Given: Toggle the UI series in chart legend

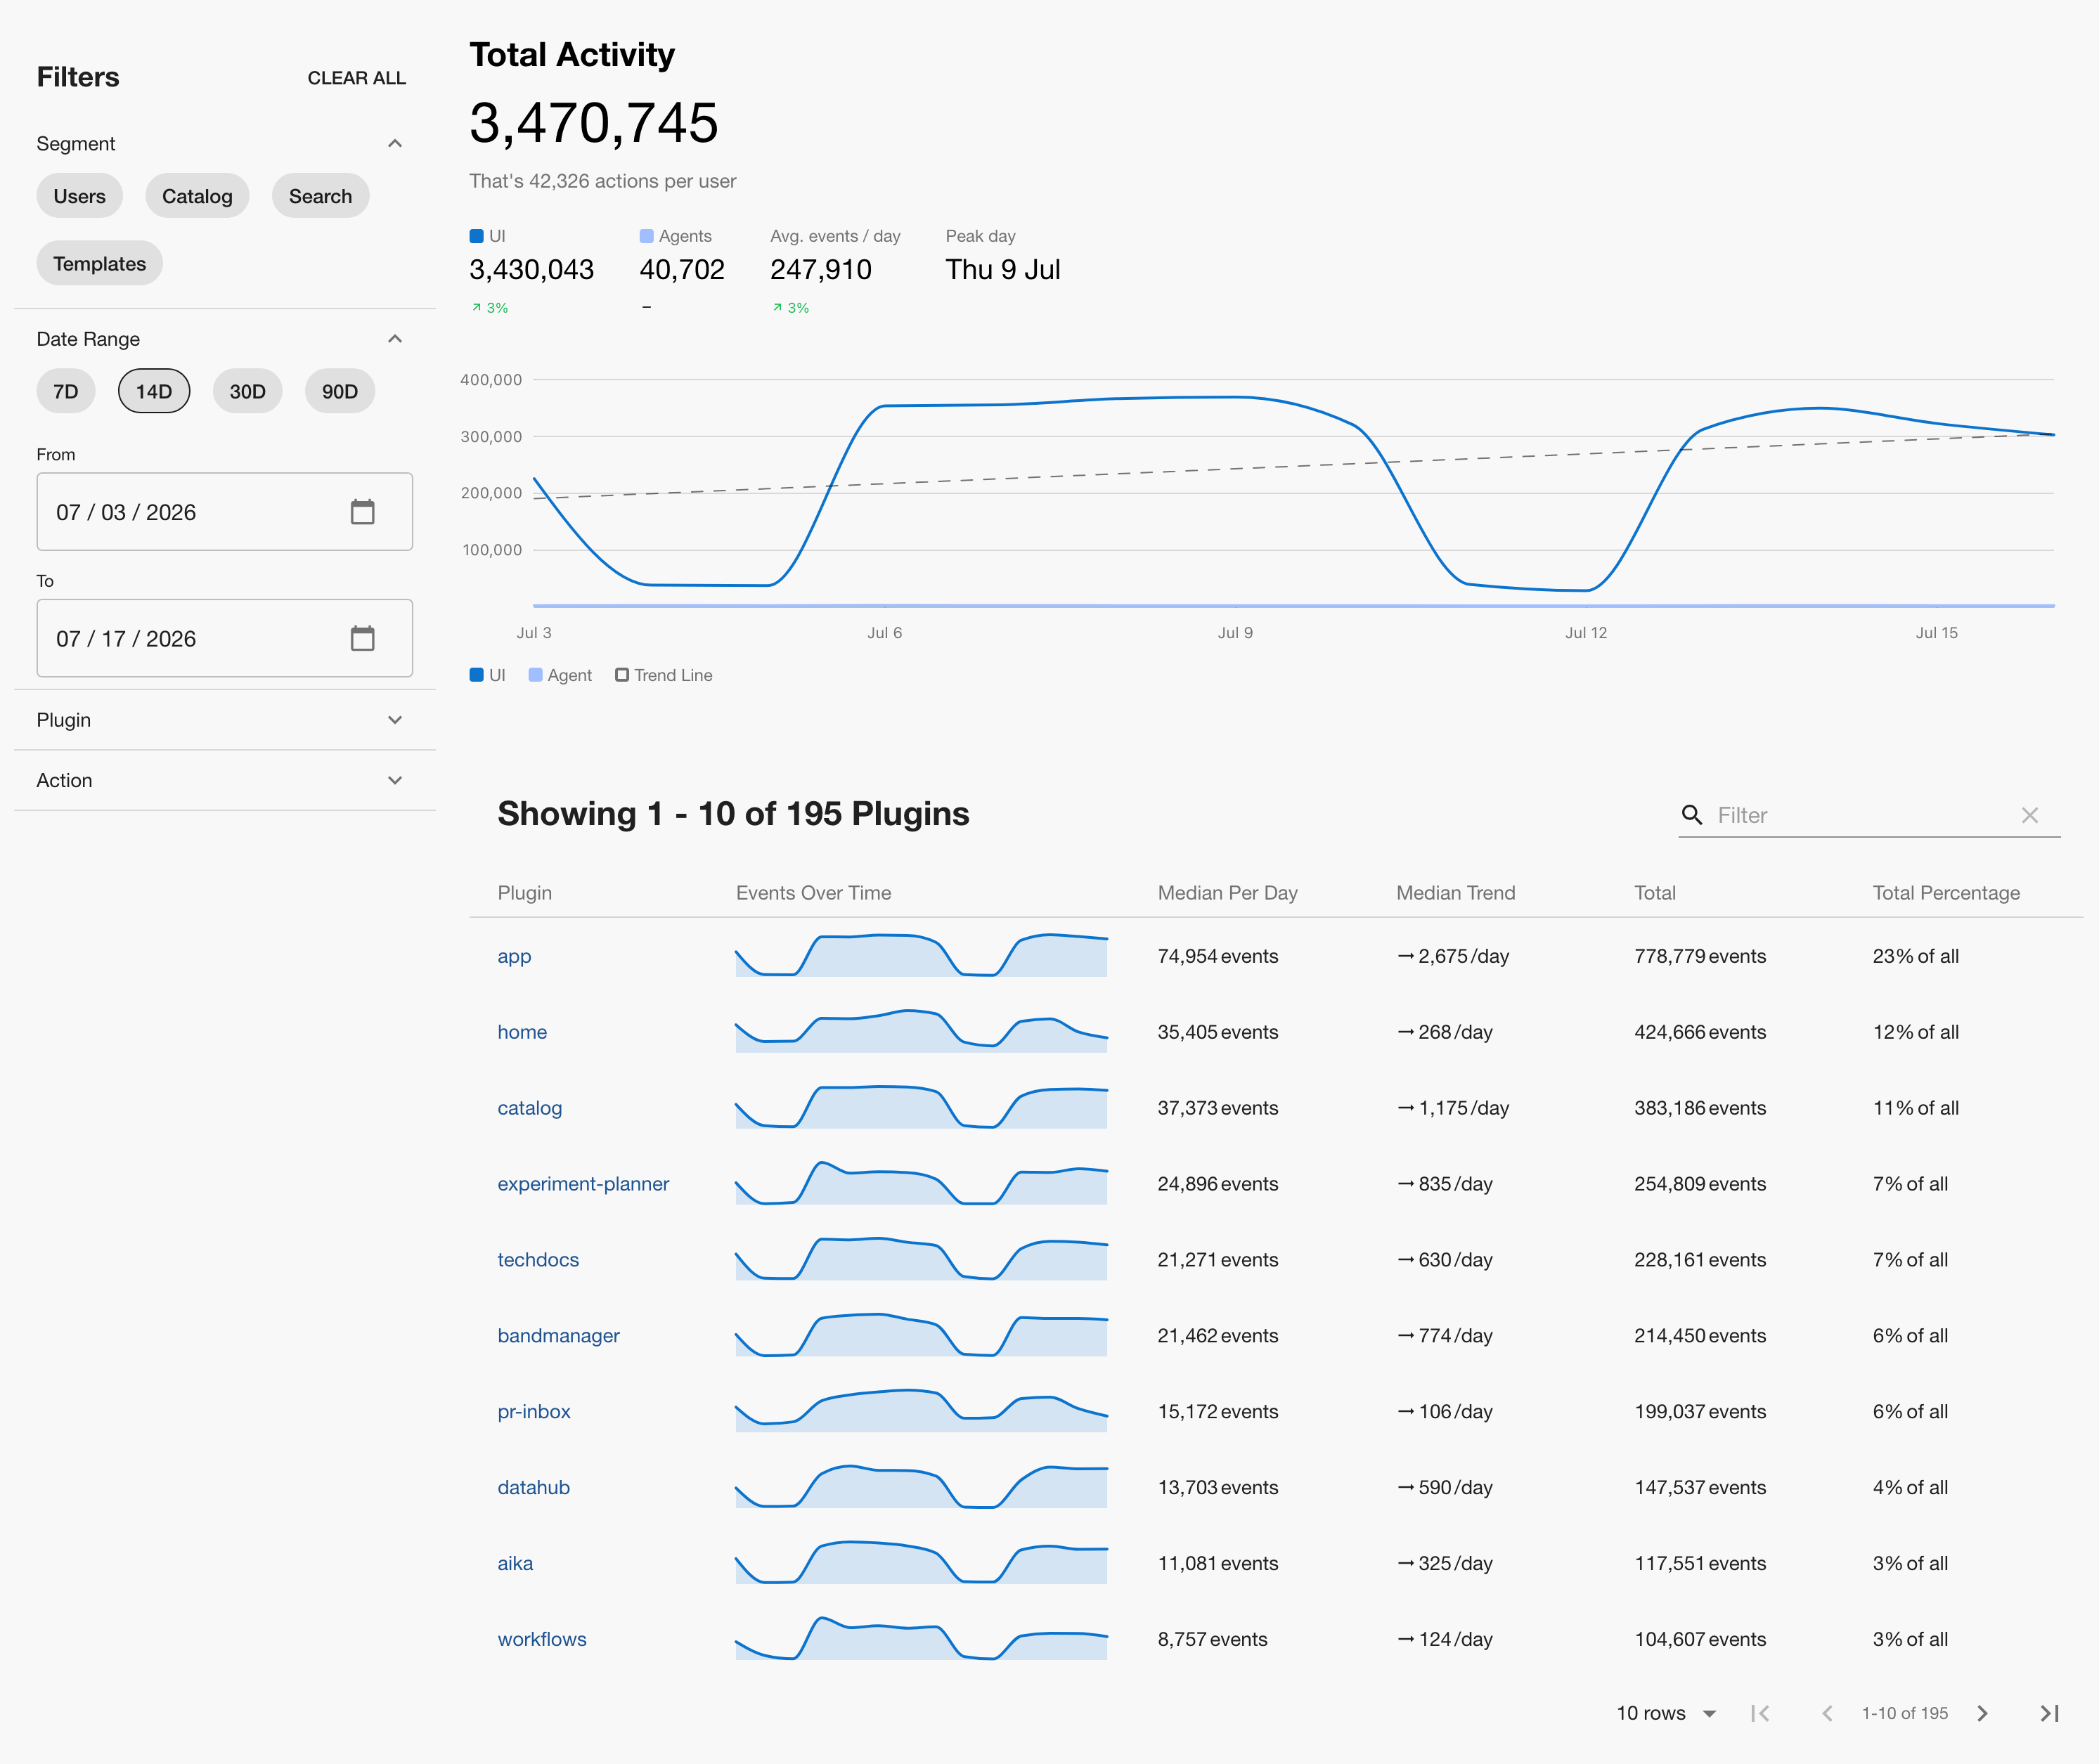Looking at the screenshot, I should click(487, 675).
